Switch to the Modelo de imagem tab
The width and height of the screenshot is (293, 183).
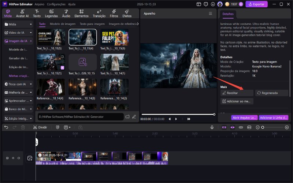(63, 24)
